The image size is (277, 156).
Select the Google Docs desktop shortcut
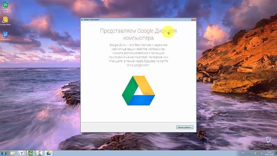pos(5,36)
